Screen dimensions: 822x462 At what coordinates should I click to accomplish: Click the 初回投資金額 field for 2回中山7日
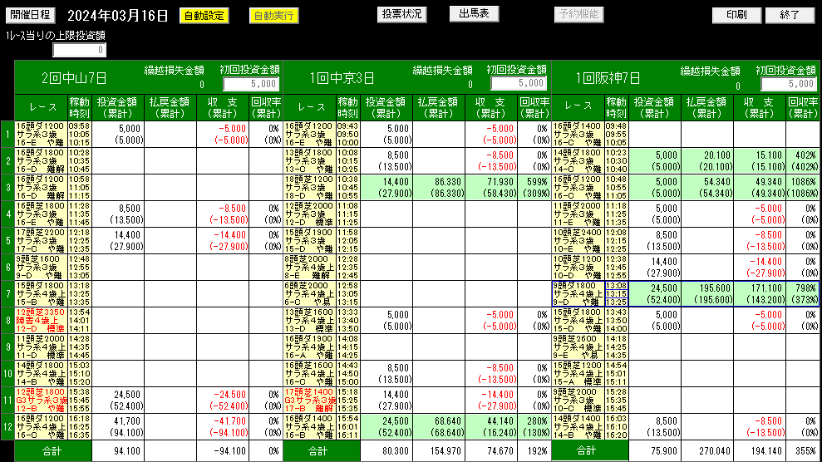251,84
